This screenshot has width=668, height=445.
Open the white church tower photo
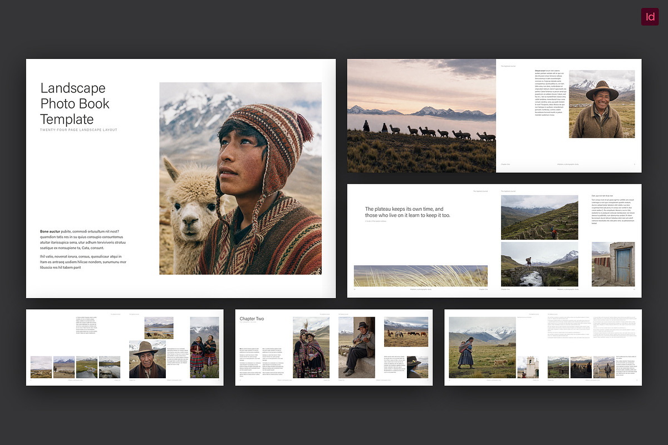528,367
